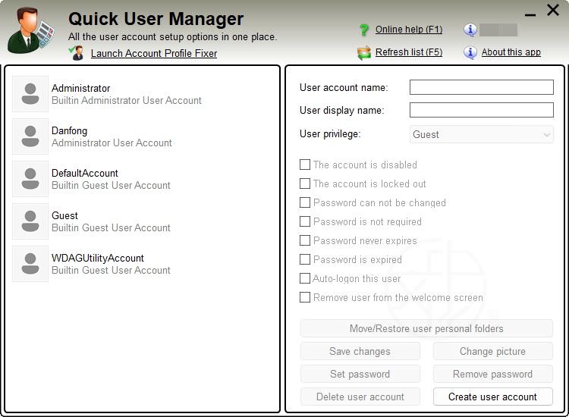Open the User privilege dropdown
The height and width of the screenshot is (417, 569).
[481, 134]
